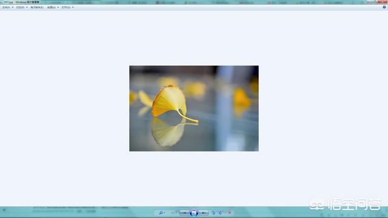This screenshot has height=218, width=388.
Task: Rotate the photo counterclockwise
Action: coord(213,213)
